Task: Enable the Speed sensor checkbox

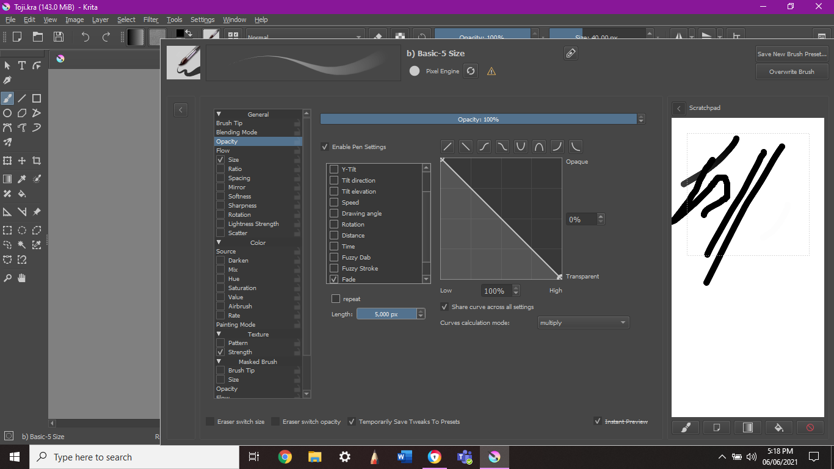Action: click(334, 202)
